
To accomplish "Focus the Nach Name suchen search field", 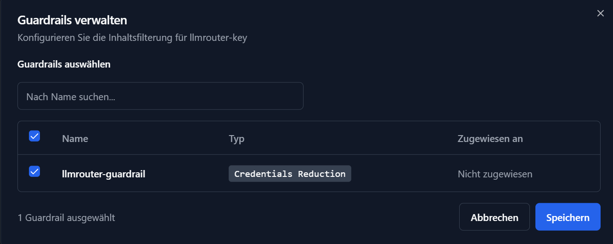I will pos(160,96).
